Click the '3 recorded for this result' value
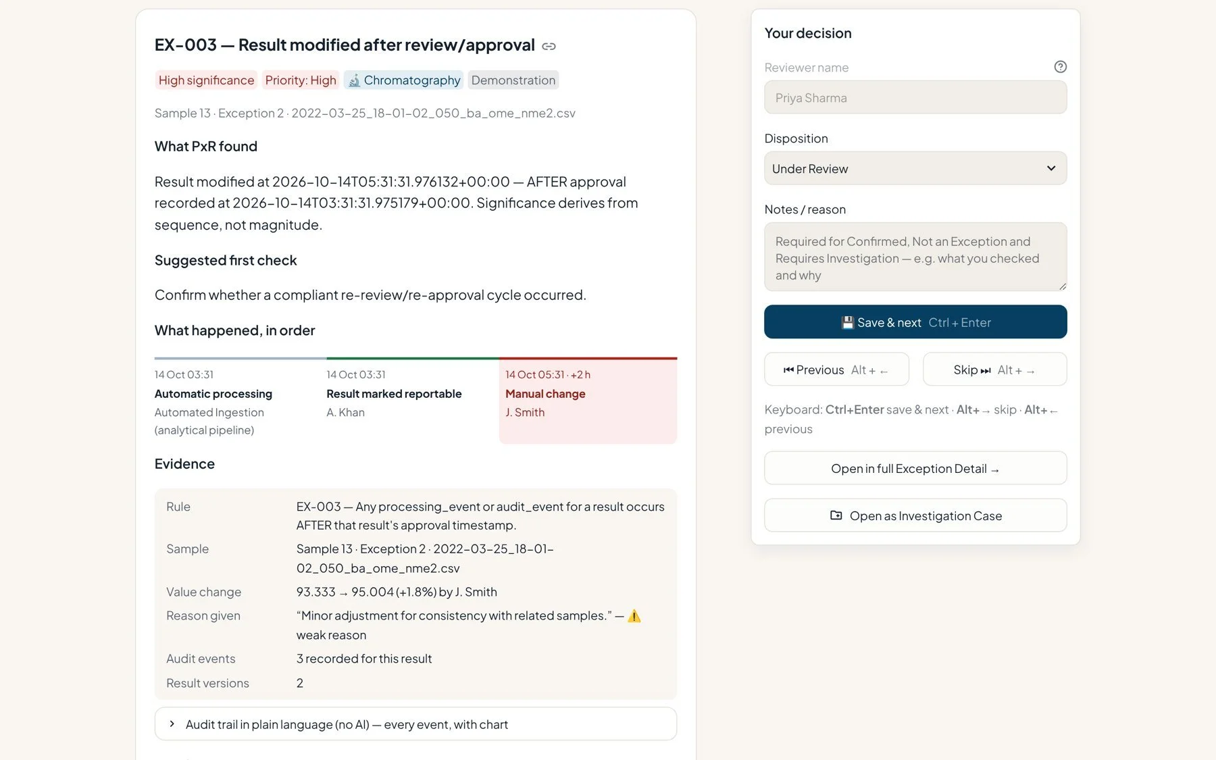This screenshot has height=760, width=1216. tap(364, 659)
